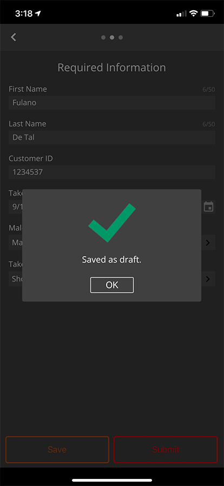Focus the First Name field with Fulano
Screen dimensions: 224x486
coord(112,103)
